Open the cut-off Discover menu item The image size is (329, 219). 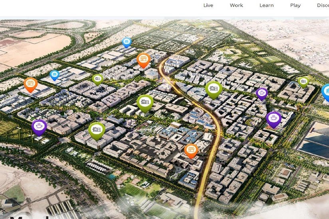click(x=323, y=6)
